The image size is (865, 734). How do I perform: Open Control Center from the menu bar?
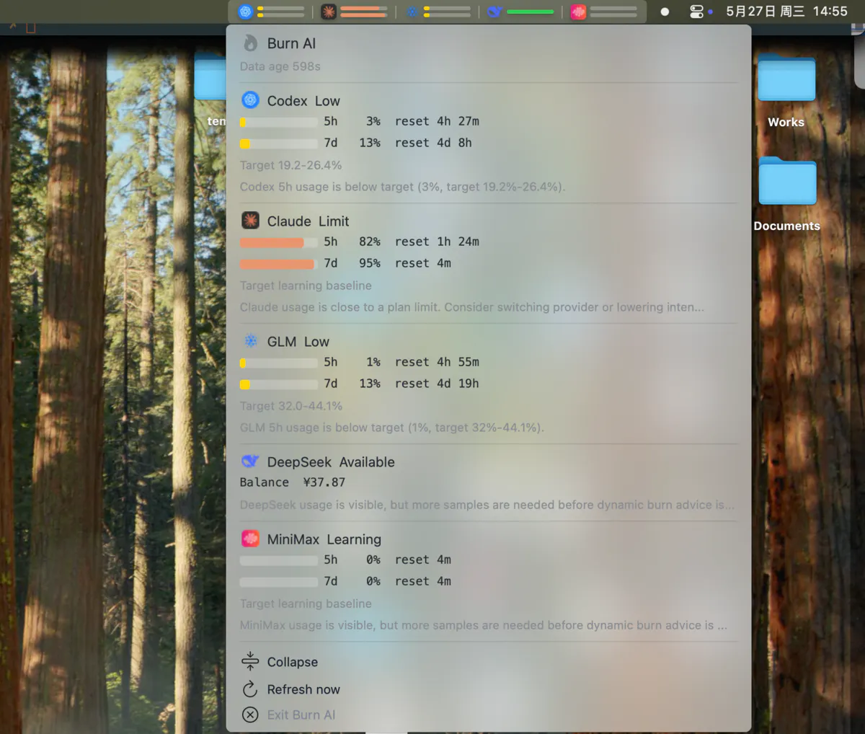pyautogui.click(x=696, y=12)
